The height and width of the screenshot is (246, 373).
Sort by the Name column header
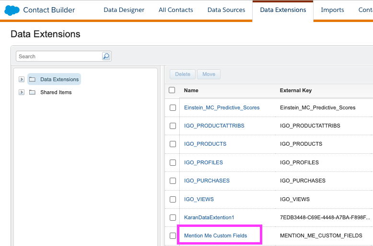[191, 90]
